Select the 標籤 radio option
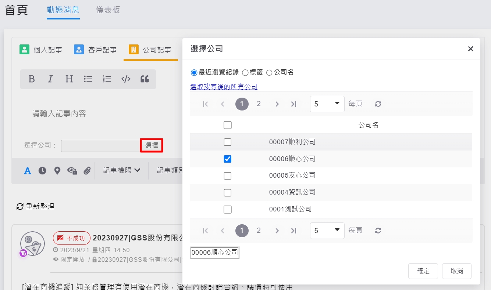 (x=245, y=73)
